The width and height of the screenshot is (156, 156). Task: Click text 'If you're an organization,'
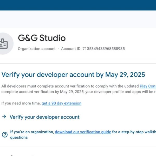32,132
